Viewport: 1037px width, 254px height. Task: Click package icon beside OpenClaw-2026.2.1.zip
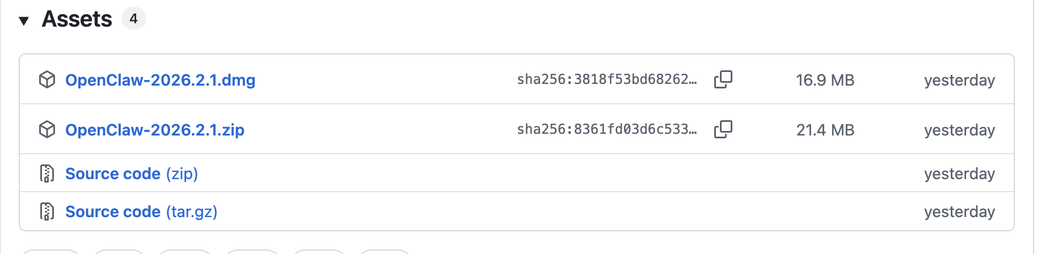tap(47, 130)
